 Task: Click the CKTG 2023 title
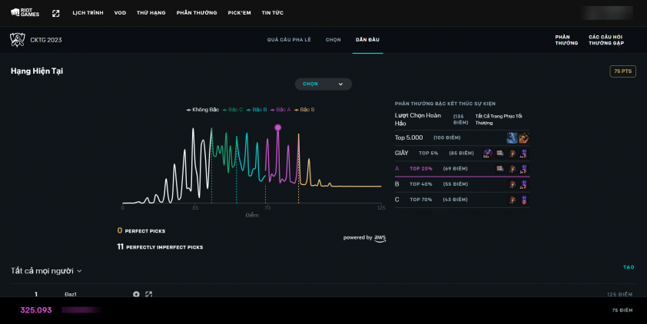(x=46, y=40)
